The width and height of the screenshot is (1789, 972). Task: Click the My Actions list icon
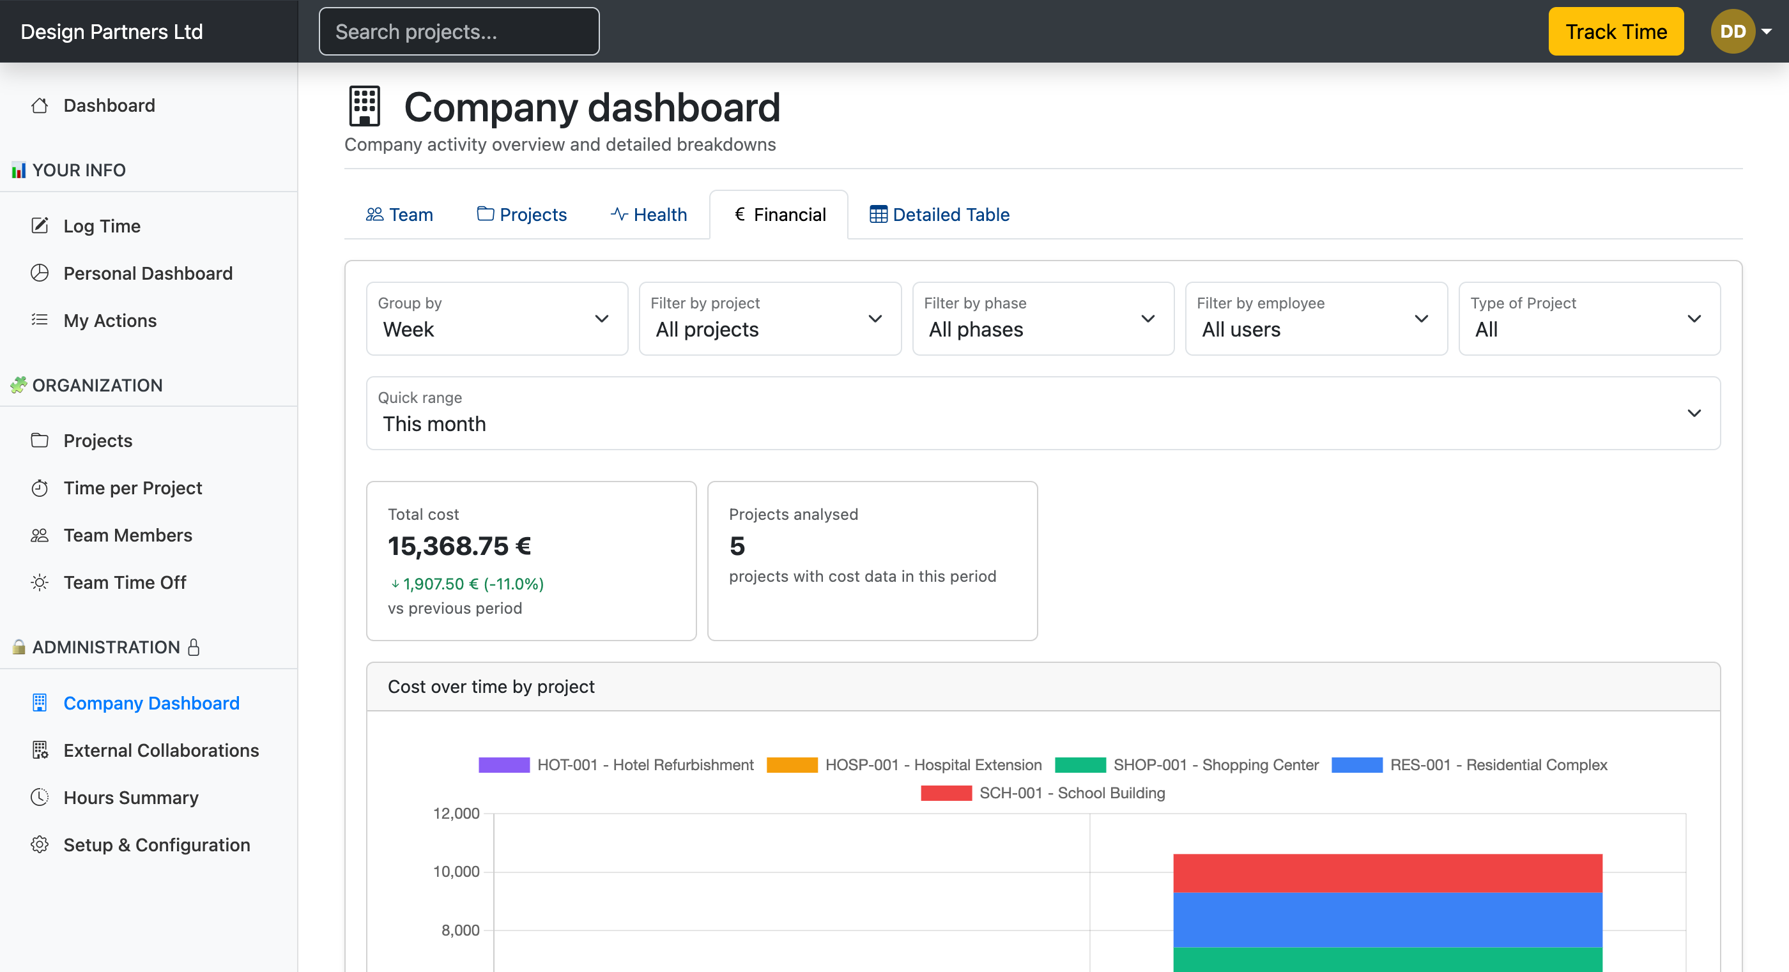pos(40,320)
